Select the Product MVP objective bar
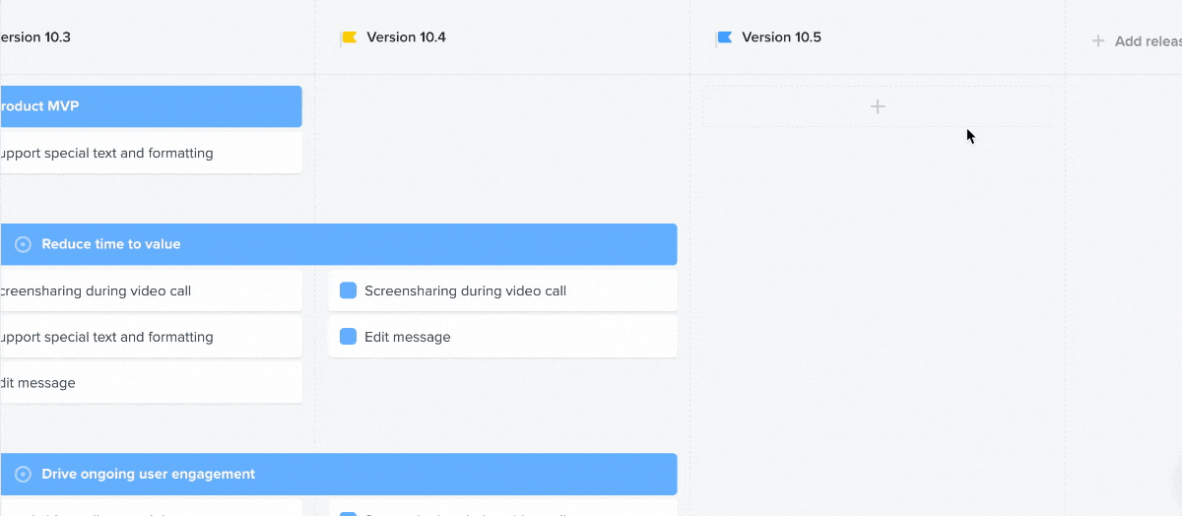The width and height of the screenshot is (1182, 516). tap(151, 106)
